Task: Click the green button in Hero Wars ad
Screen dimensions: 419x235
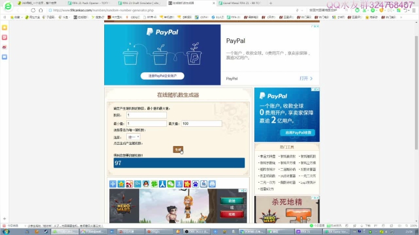Action: (232, 201)
